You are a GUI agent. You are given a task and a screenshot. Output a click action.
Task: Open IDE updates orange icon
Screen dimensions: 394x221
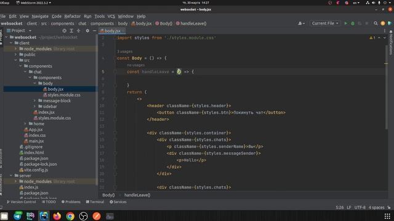coord(383,23)
